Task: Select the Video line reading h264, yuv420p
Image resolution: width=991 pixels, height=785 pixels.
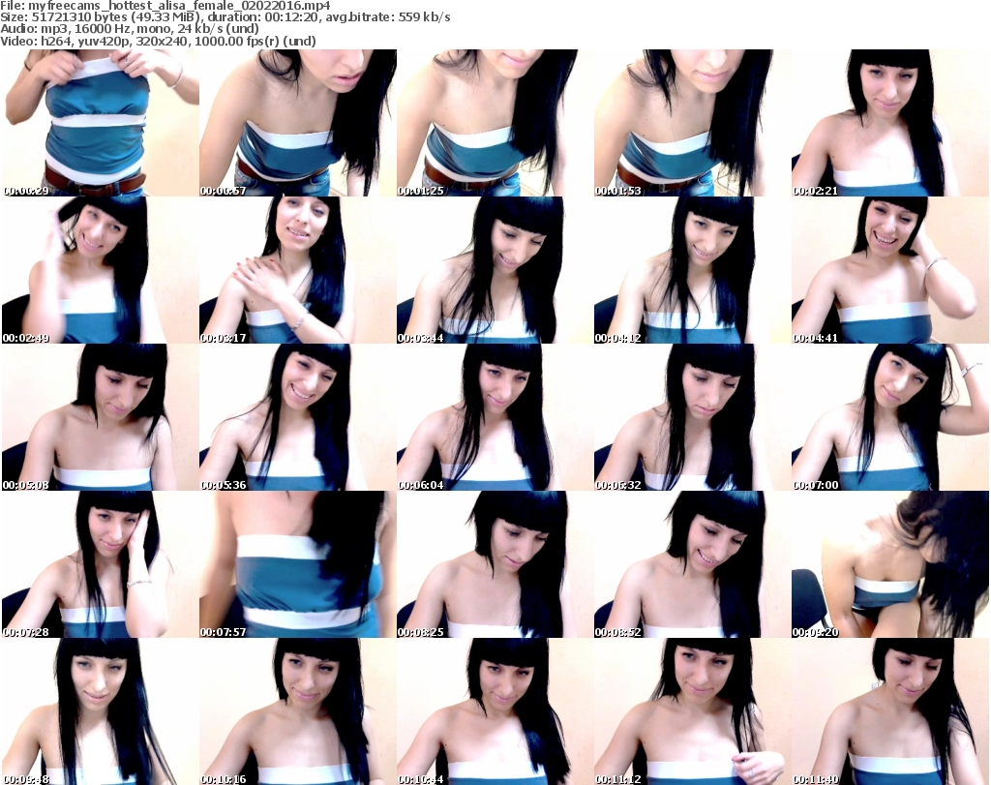Action: pyautogui.click(x=158, y=41)
